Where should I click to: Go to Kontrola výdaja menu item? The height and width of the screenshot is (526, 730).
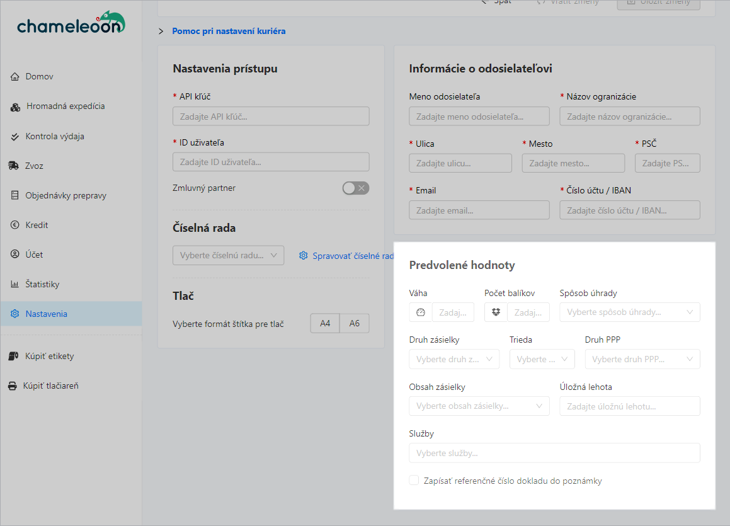click(55, 137)
